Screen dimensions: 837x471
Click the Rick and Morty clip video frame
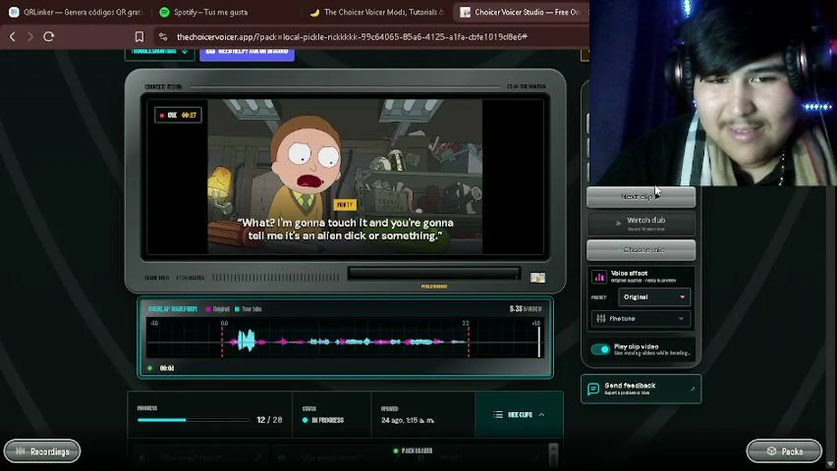point(345,176)
